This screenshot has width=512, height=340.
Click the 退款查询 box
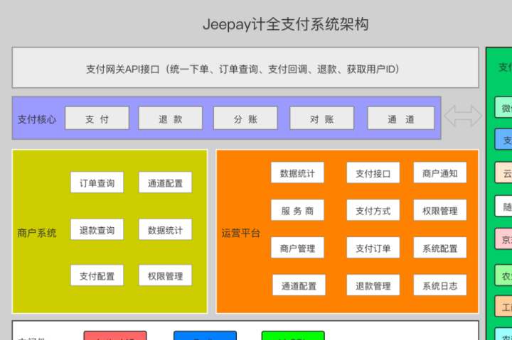pyautogui.click(x=97, y=229)
